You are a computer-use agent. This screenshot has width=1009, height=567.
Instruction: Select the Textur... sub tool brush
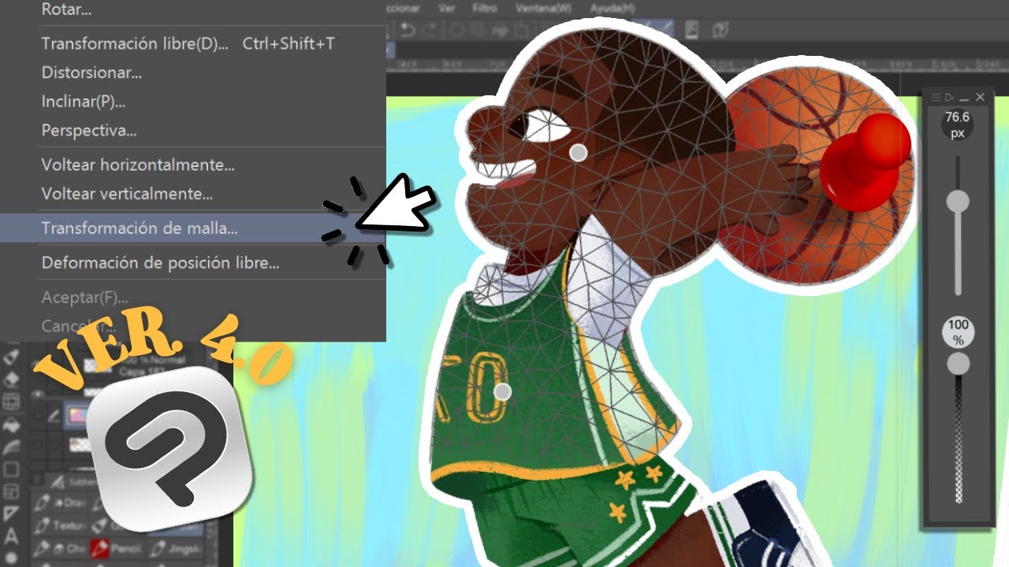(60, 526)
